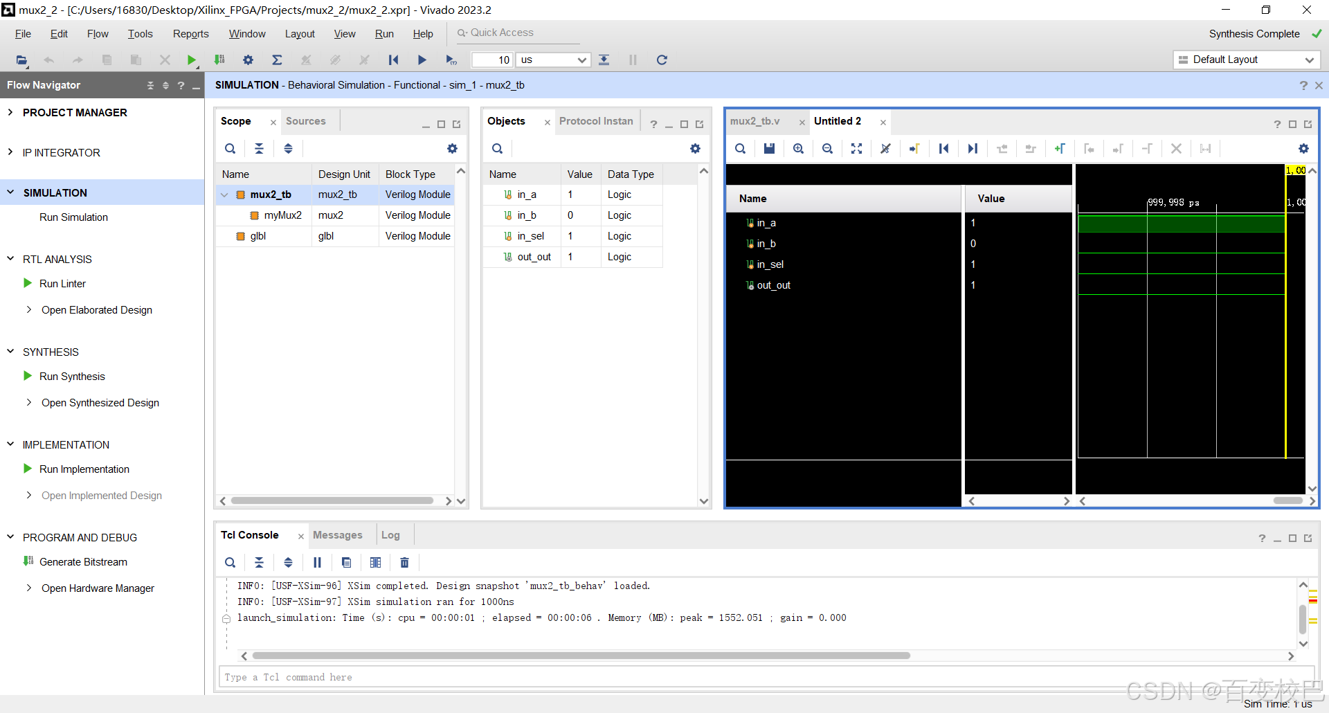The image size is (1329, 713).
Task: Copy Tcl Console contents icon
Action: [x=346, y=562]
